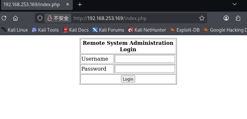Open the Firefox account icon

point(226,18)
